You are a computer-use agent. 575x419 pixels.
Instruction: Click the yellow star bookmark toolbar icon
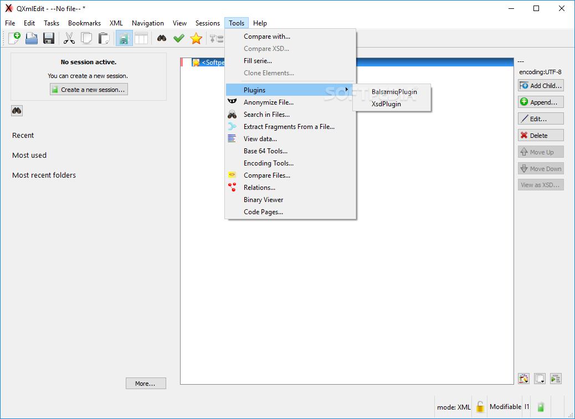(196, 38)
